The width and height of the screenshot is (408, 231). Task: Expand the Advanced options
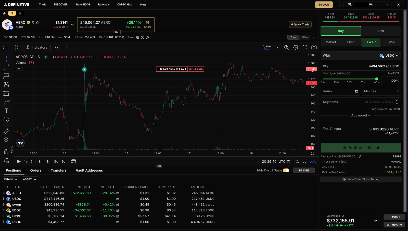click(361, 116)
